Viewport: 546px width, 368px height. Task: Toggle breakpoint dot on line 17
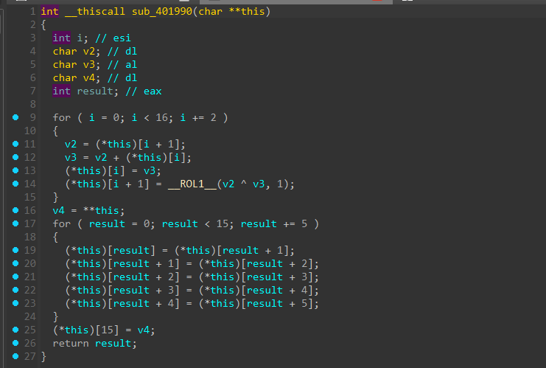[x=15, y=223]
